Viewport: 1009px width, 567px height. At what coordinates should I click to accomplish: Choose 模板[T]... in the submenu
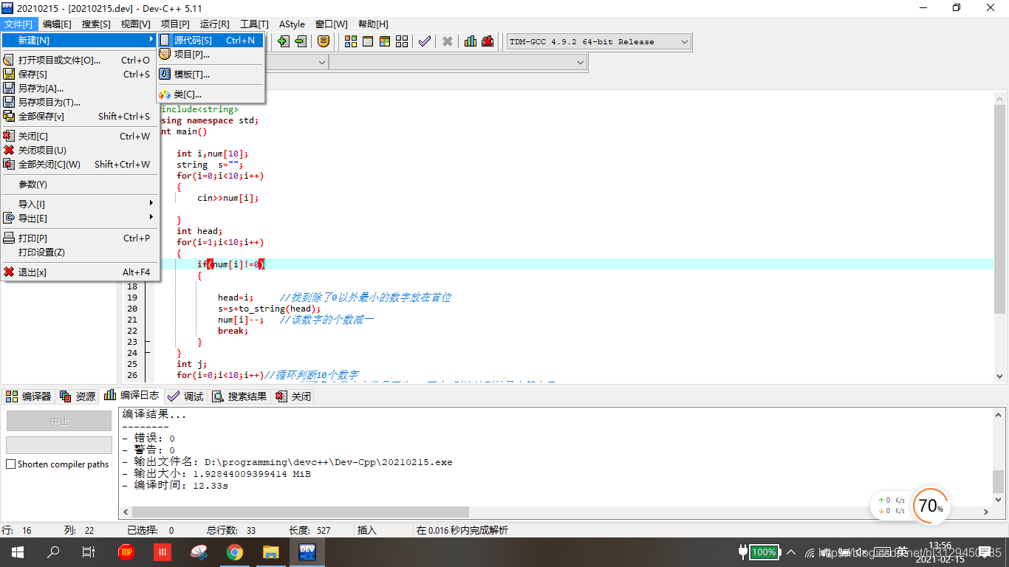[x=210, y=74]
